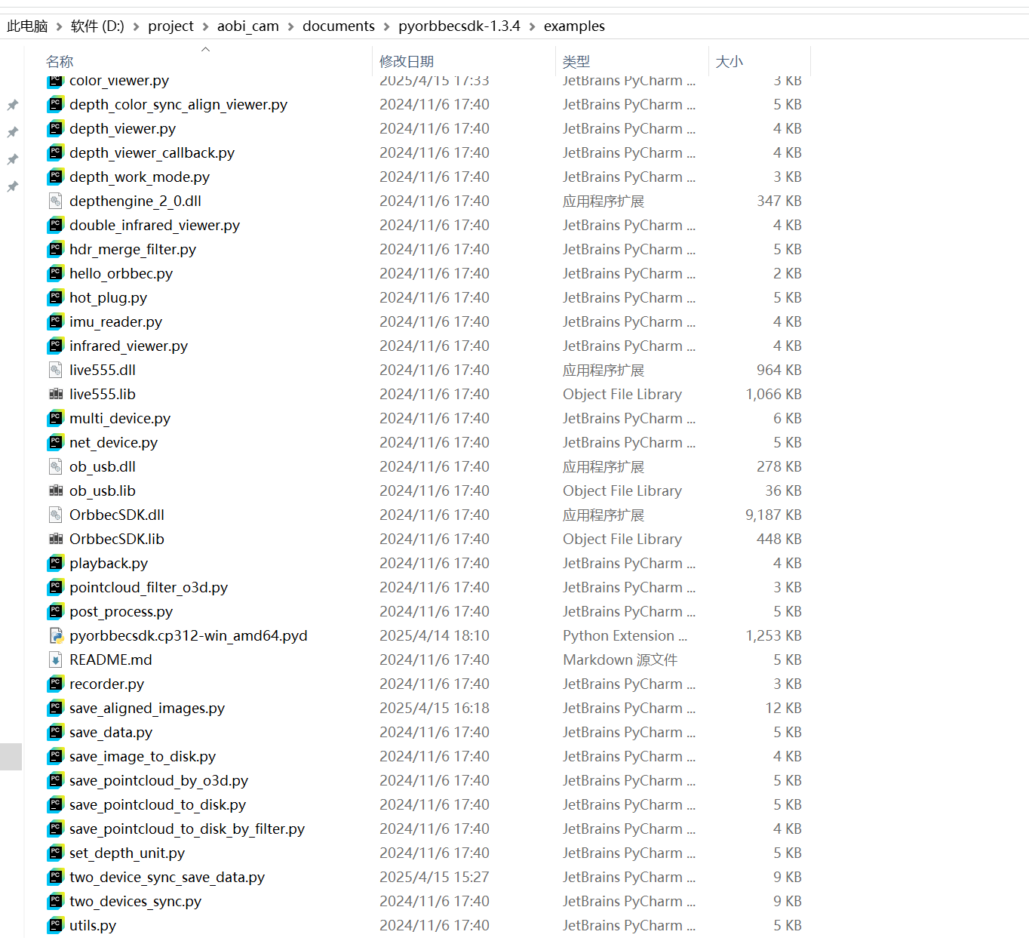The width and height of the screenshot is (1029, 950).
Task: Click the hot_plug.py PyCharm icon
Action: click(x=56, y=297)
